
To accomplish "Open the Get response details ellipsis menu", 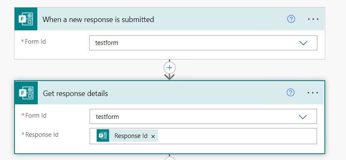I will point(313,93).
